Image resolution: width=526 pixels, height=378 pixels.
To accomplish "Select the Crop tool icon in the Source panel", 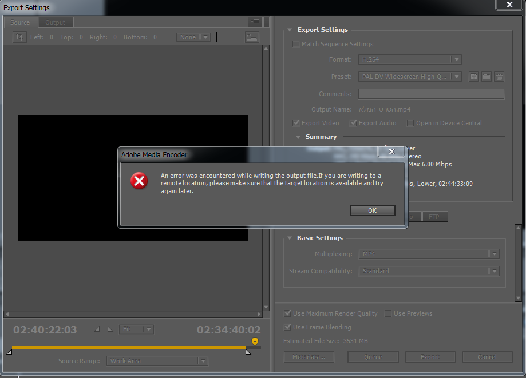I will coord(19,37).
